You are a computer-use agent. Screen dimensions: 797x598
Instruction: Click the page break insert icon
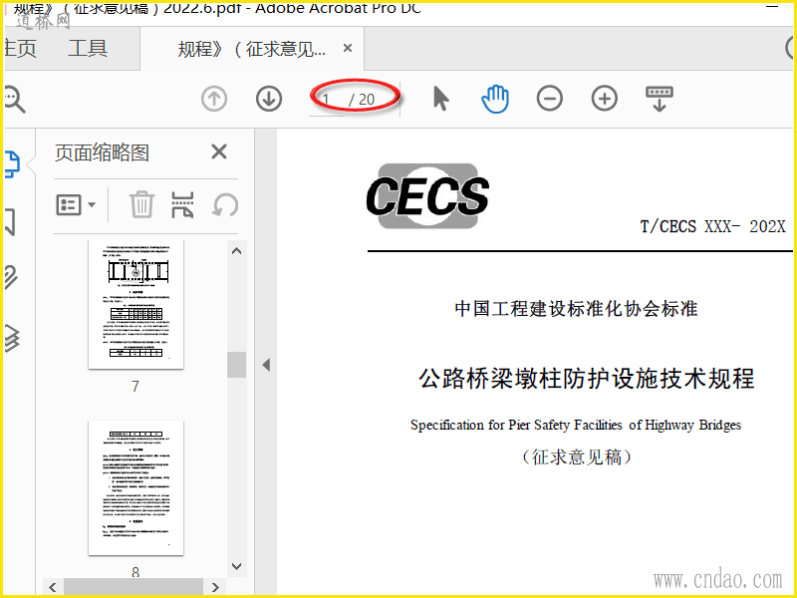[183, 204]
